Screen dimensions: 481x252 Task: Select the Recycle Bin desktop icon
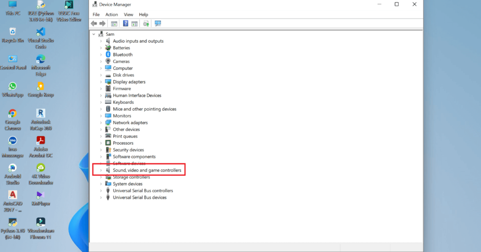tap(13, 35)
